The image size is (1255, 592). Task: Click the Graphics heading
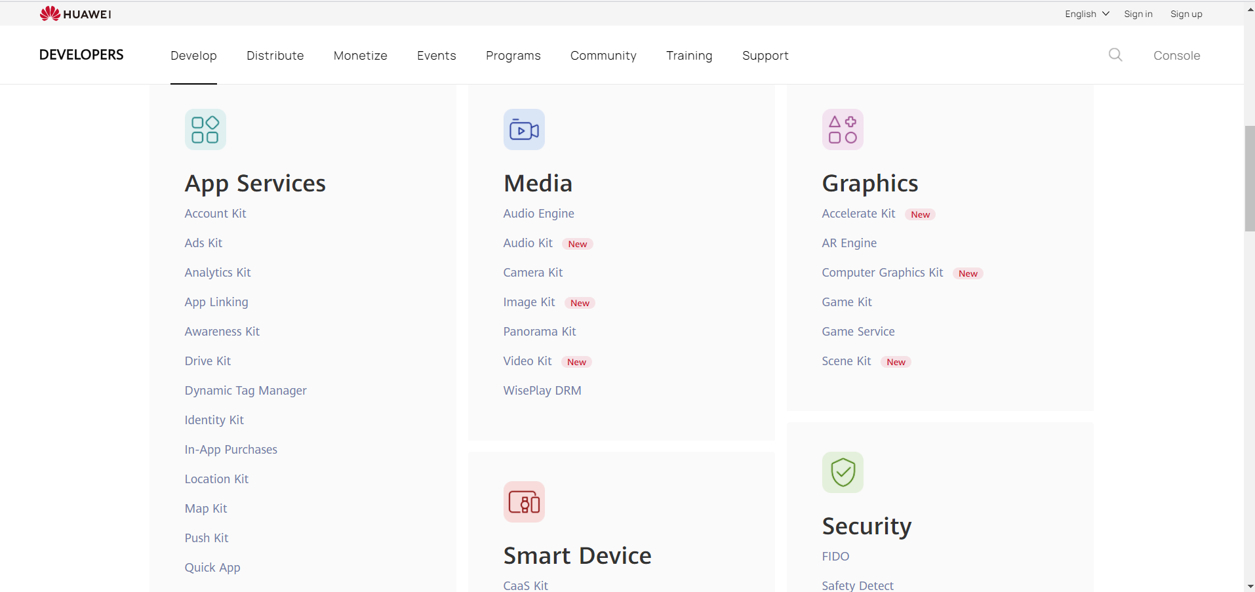tap(870, 184)
